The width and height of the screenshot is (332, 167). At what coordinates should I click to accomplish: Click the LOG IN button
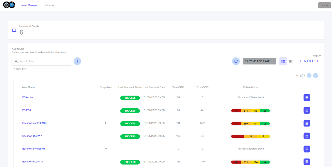(324, 5)
